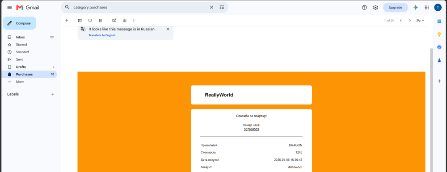Go to the older message arrow

(x=410, y=21)
